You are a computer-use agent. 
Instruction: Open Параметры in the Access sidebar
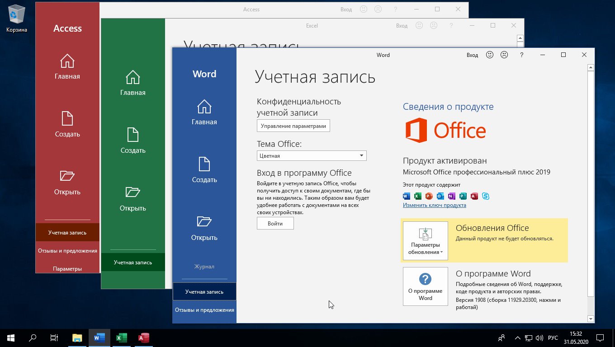coord(67,268)
